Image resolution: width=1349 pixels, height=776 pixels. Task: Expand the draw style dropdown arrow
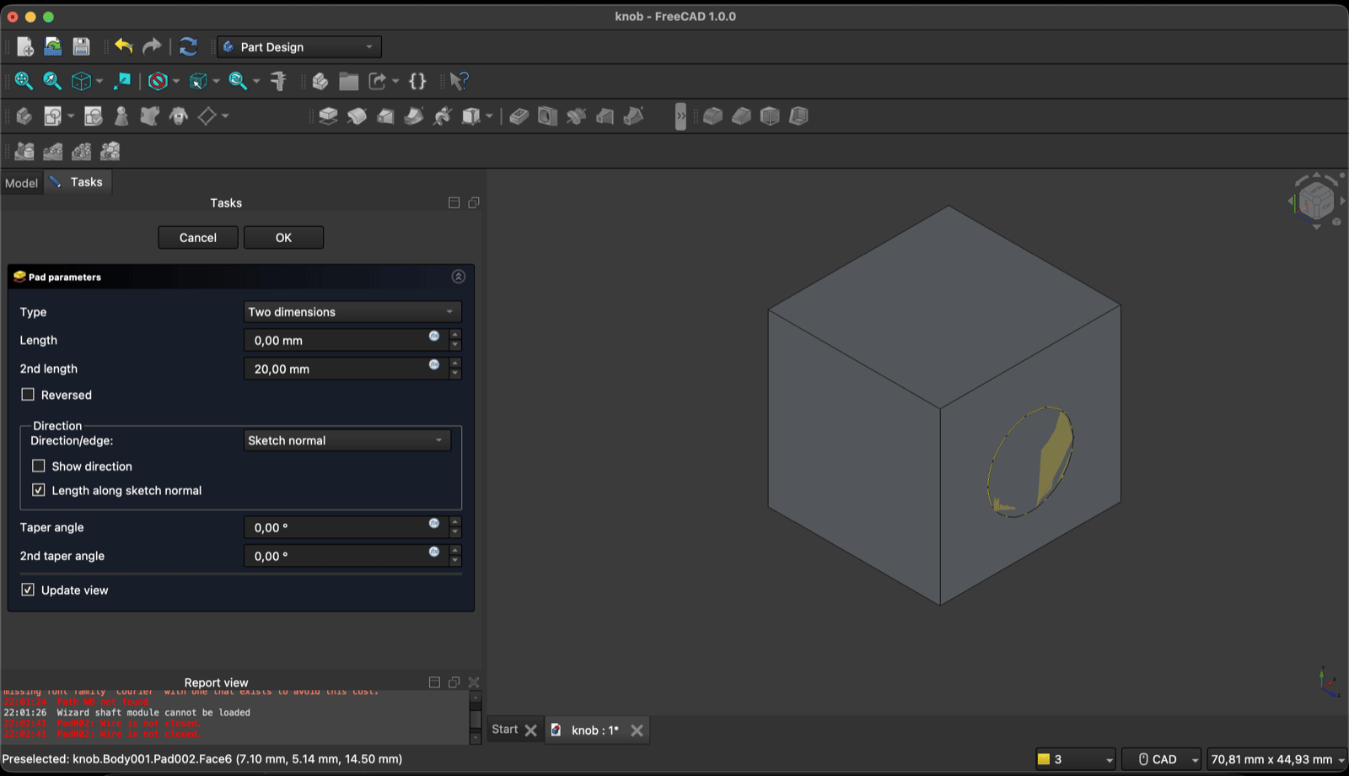point(175,82)
